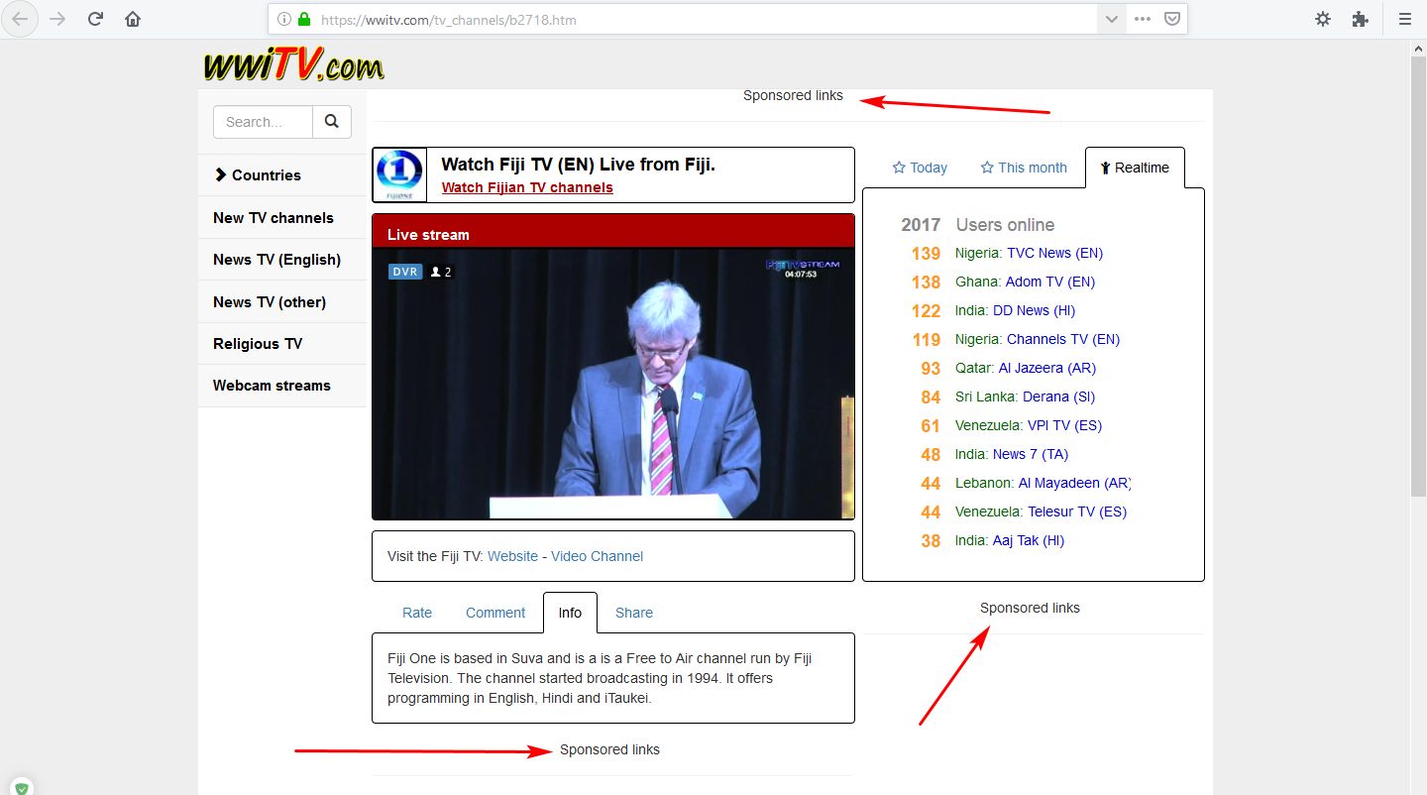Image resolution: width=1427 pixels, height=795 pixels.
Task: Switch to the Comment tab
Action: point(495,613)
